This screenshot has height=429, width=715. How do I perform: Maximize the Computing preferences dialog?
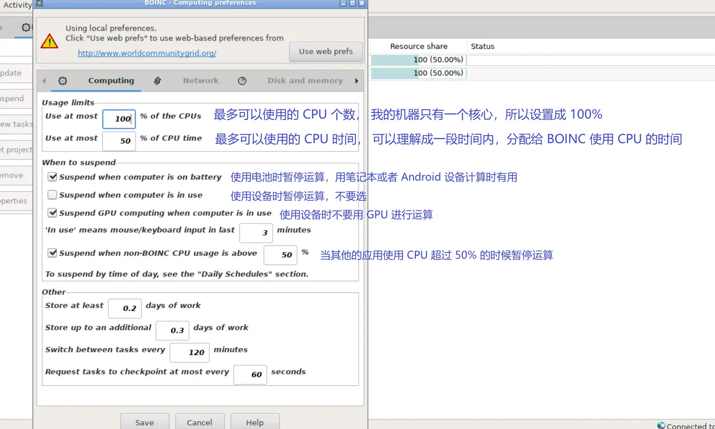(x=353, y=3)
